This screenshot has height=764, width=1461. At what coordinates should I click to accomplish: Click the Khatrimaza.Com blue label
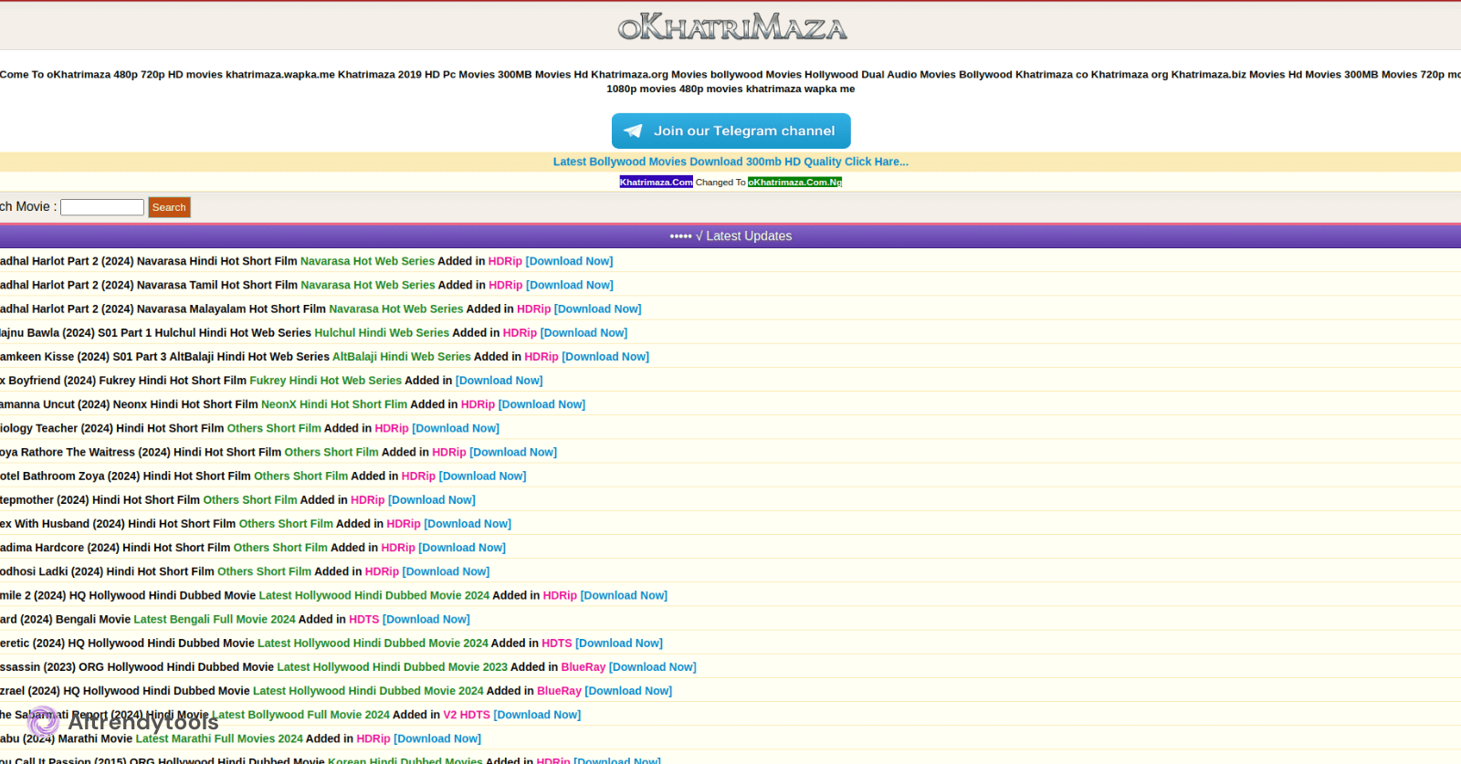tap(656, 183)
